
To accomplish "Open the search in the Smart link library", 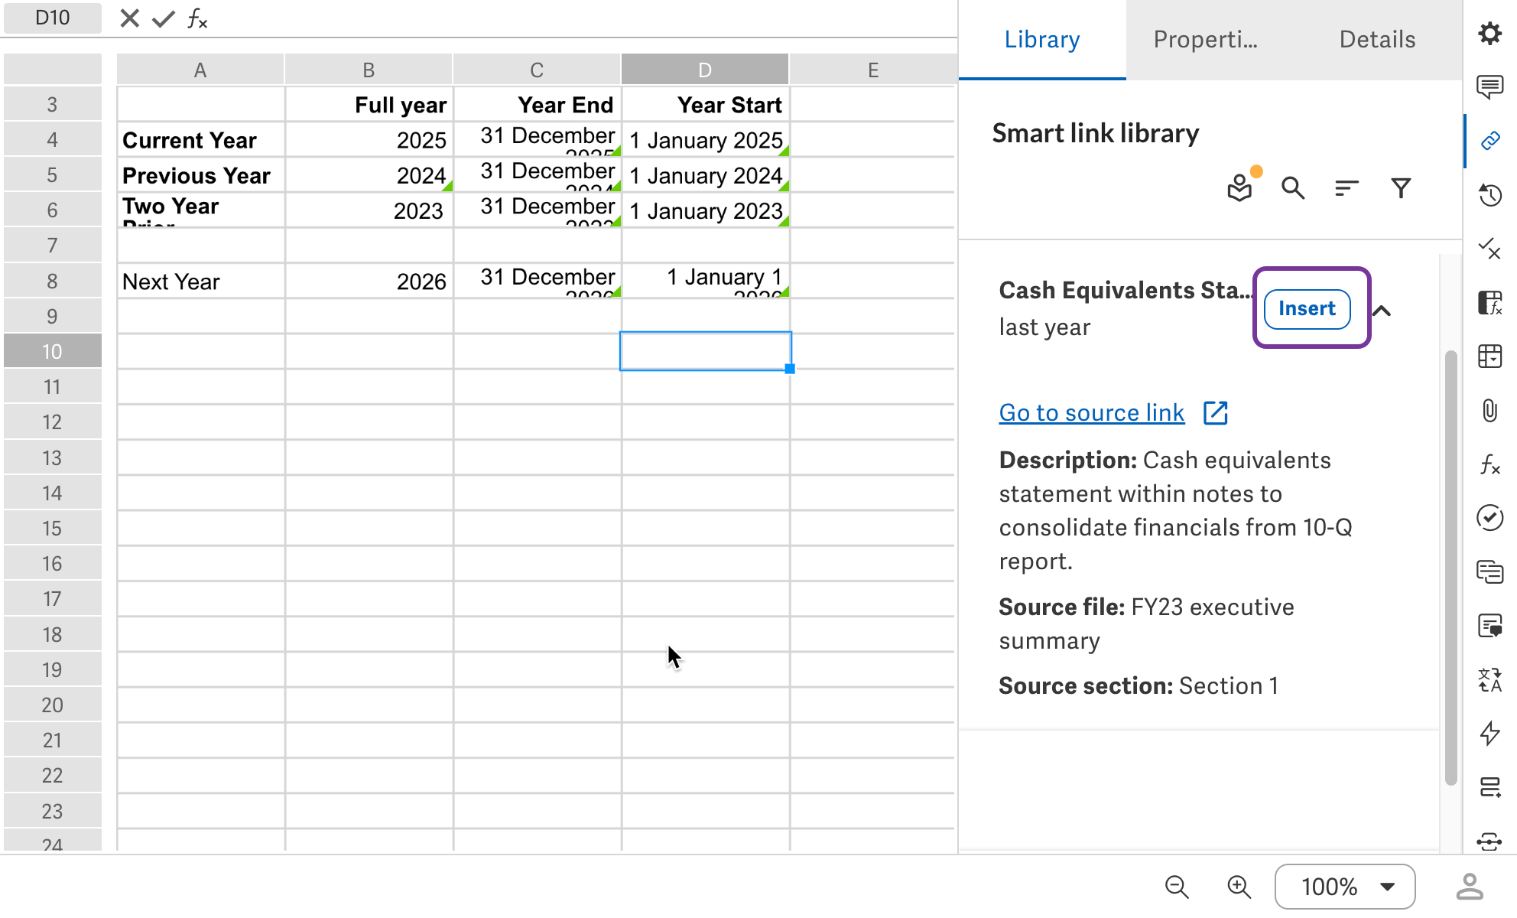I will point(1292,187).
